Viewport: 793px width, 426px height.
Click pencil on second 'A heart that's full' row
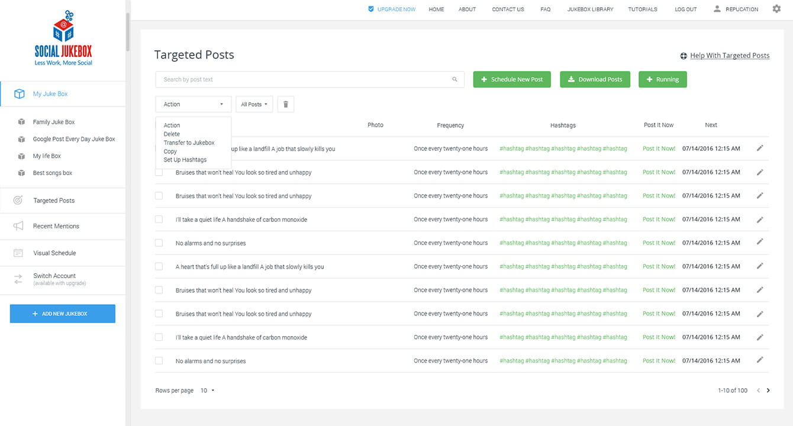click(760, 266)
